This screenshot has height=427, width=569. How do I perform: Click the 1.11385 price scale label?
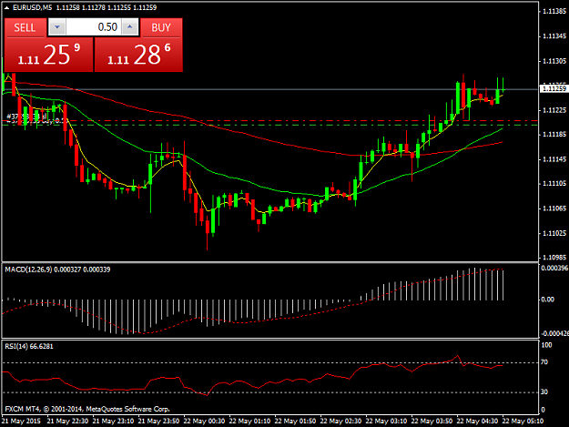(554, 12)
